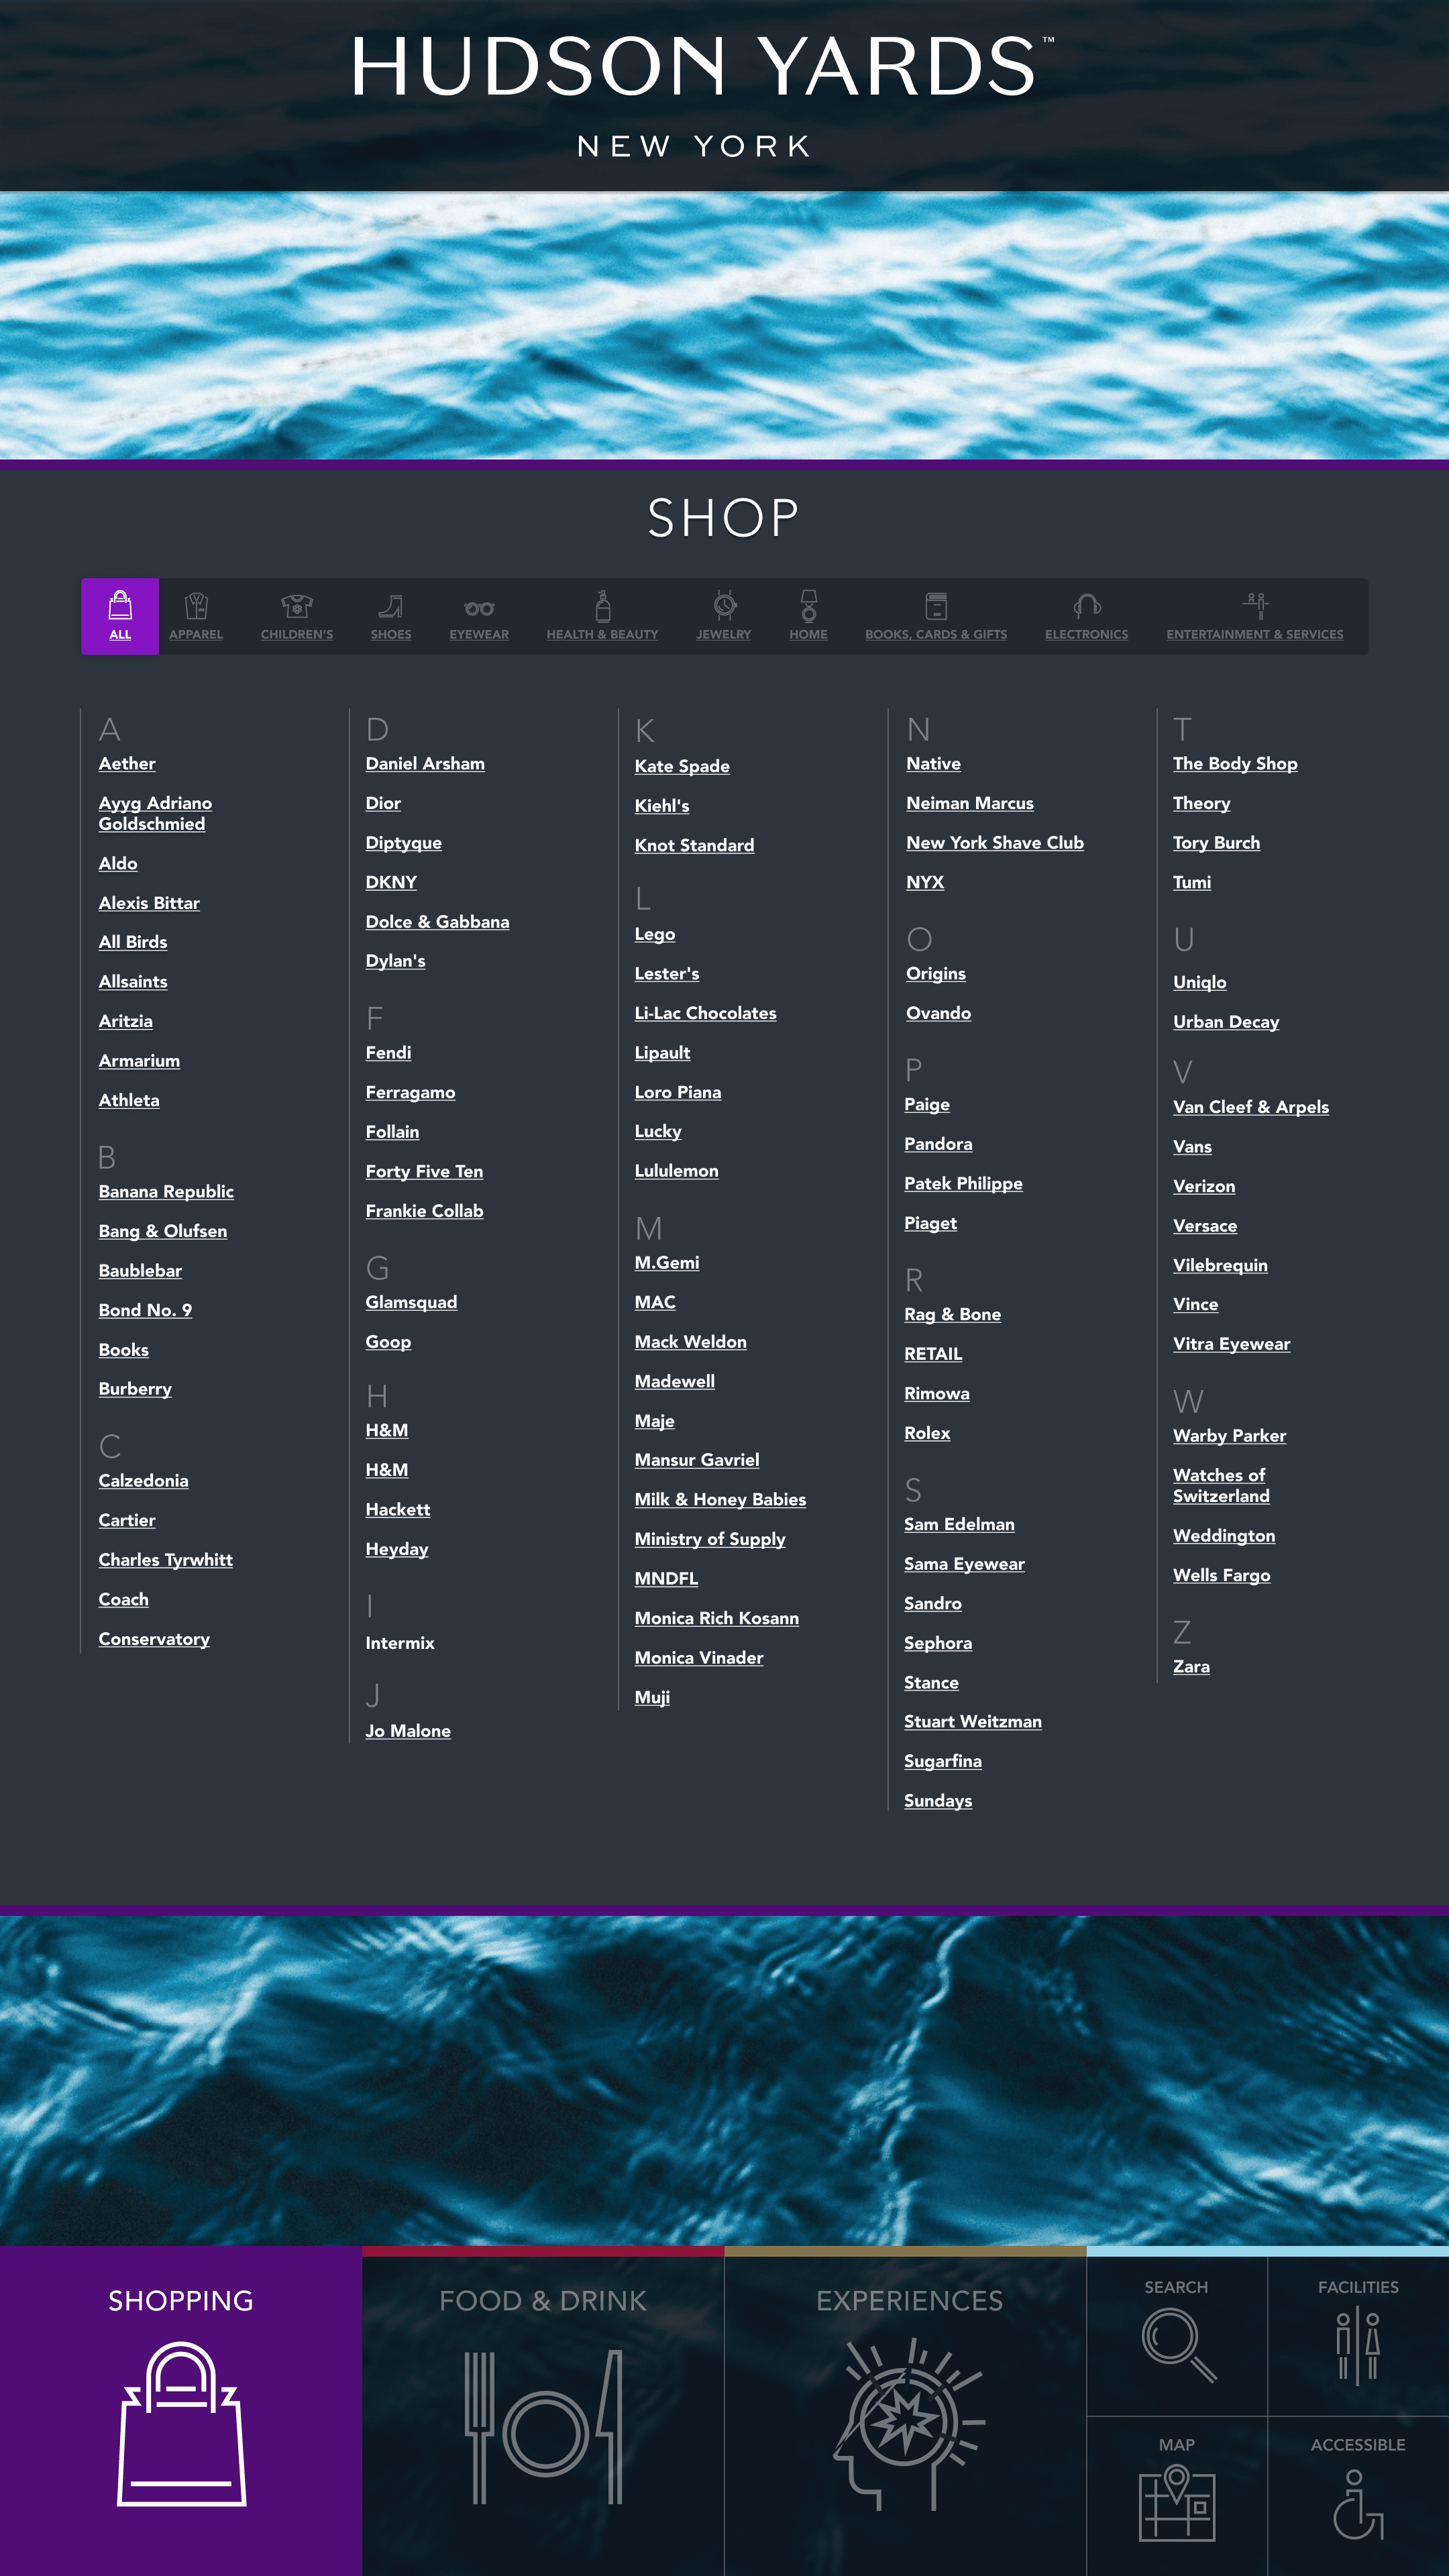This screenshot has width=1449, height=2576.
Task: Open the Li-Lac Chocolates listing
Action: (705, 1013)
